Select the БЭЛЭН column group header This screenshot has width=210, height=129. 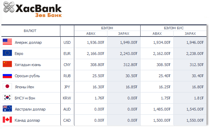pos(107,28)
